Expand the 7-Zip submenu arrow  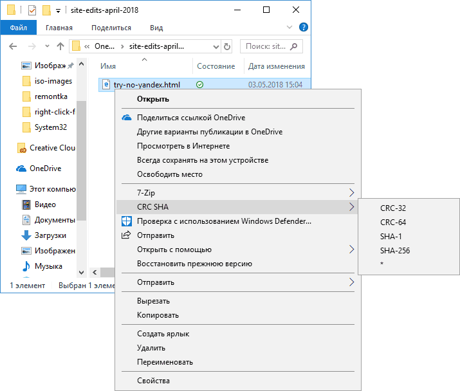pos(351,193)
